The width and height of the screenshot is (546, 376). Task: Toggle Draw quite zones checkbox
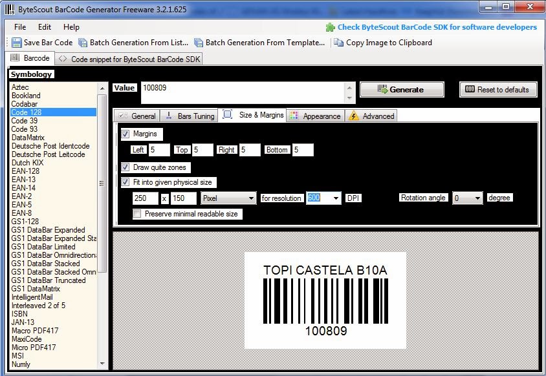coord(126,167)
